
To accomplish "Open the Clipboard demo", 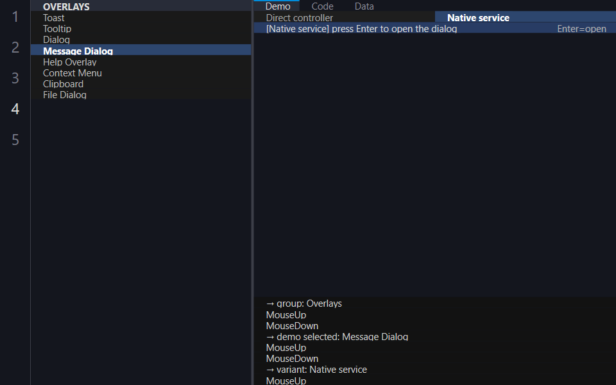I will 141,83.
